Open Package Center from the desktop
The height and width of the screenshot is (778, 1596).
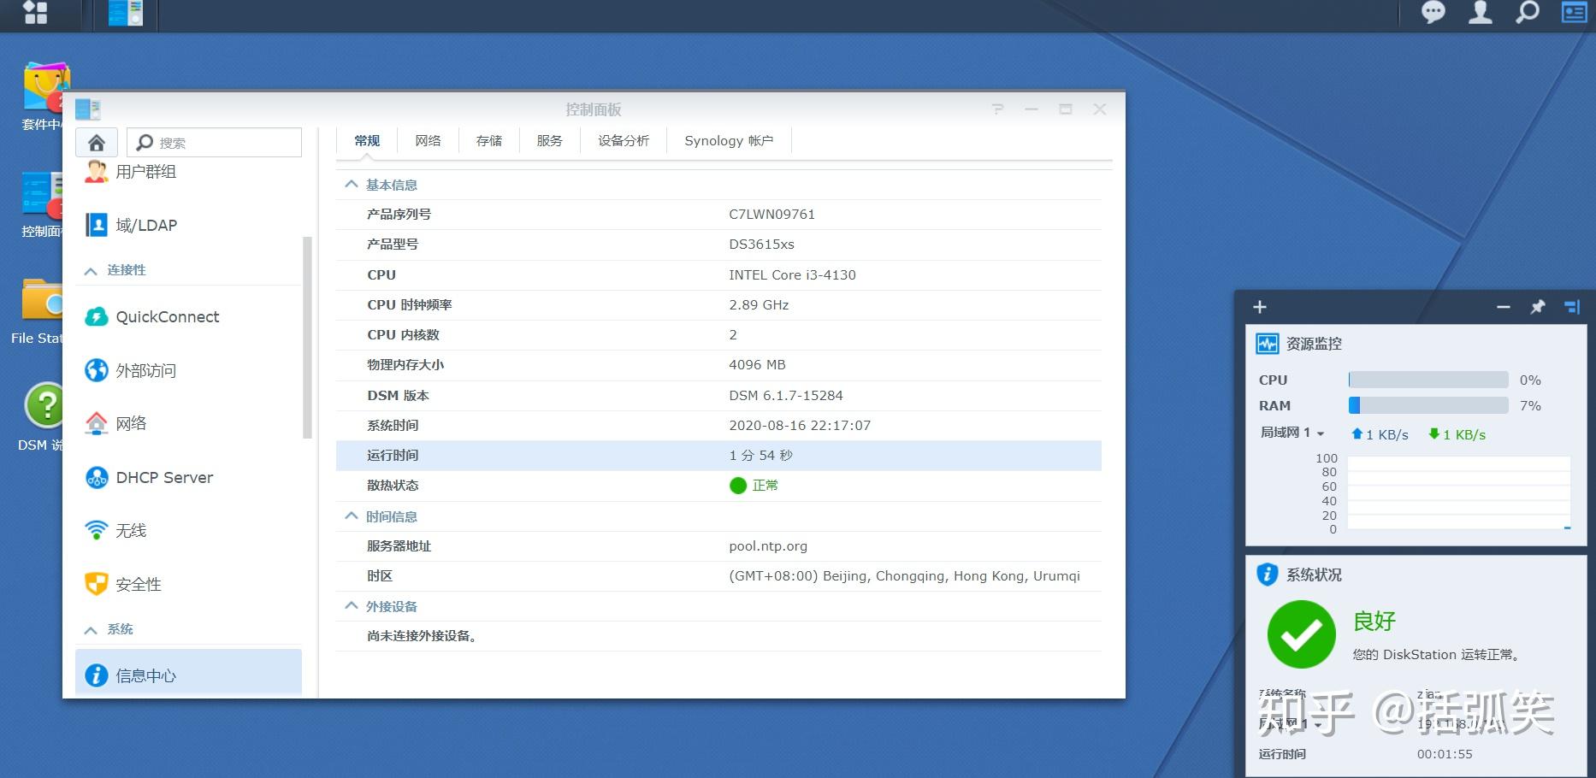(x=44, y=85)
